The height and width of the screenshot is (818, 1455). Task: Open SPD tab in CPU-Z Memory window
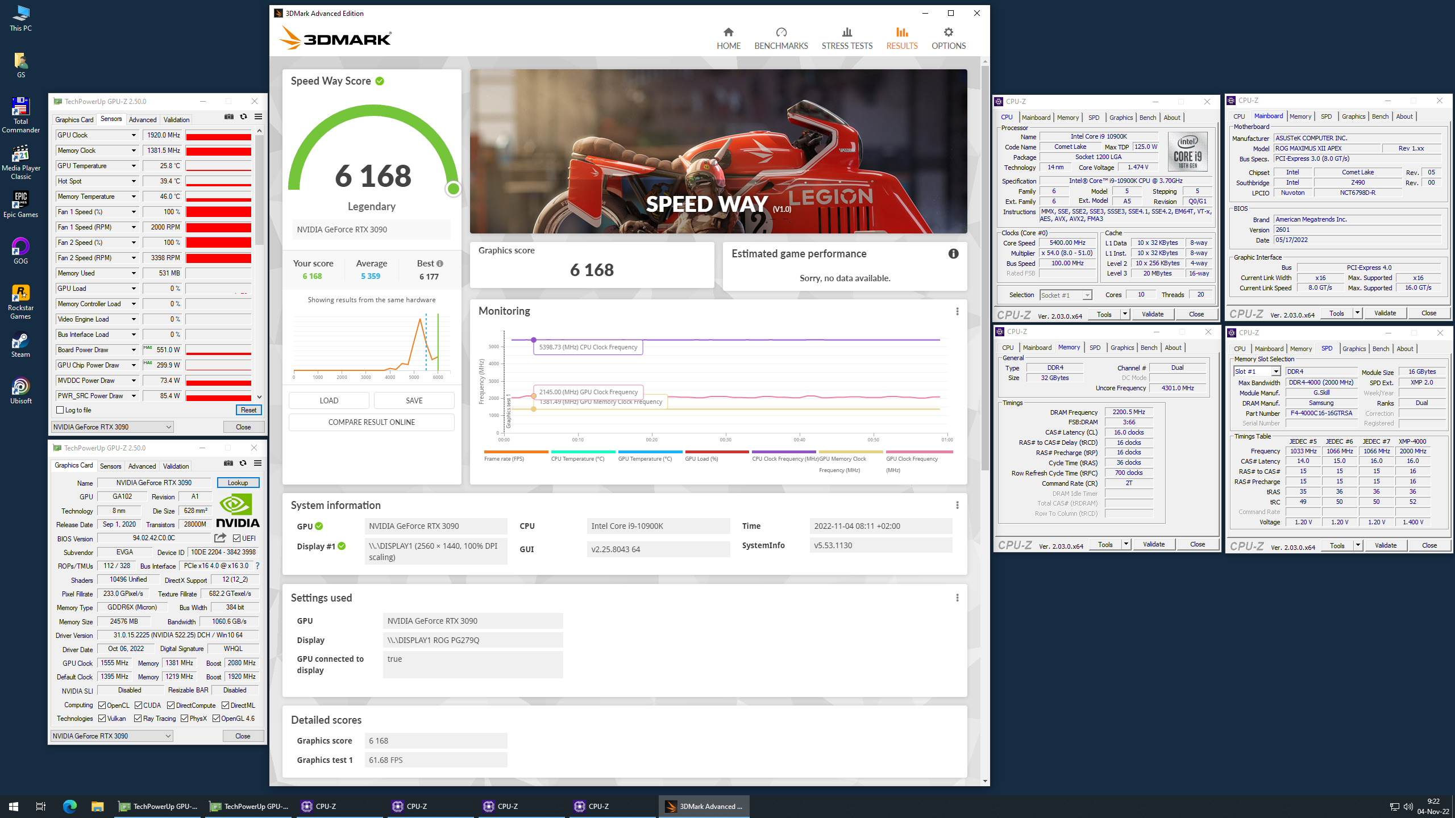1095,348
